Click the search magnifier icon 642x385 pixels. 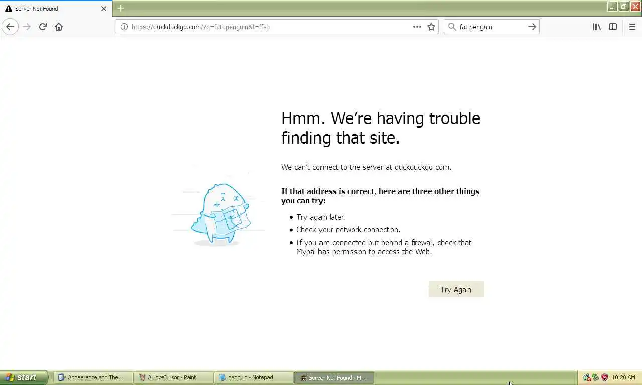[452, 27]
